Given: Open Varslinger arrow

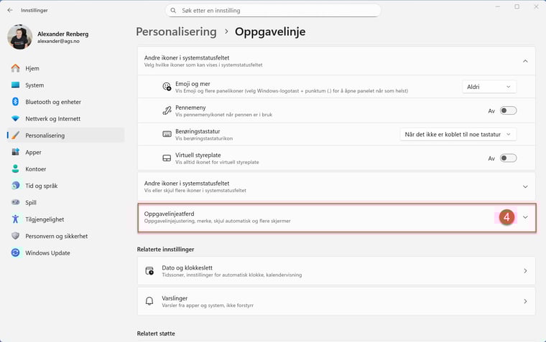Looking at the screenshot, I should click(x=525, y=301).
